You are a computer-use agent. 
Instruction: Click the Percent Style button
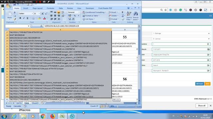point(75,16)
